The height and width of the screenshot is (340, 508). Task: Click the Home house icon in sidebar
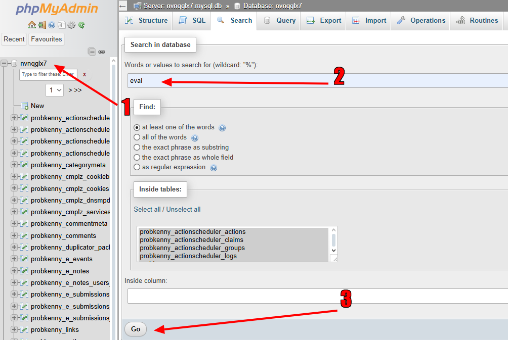(x=32, y=25)
